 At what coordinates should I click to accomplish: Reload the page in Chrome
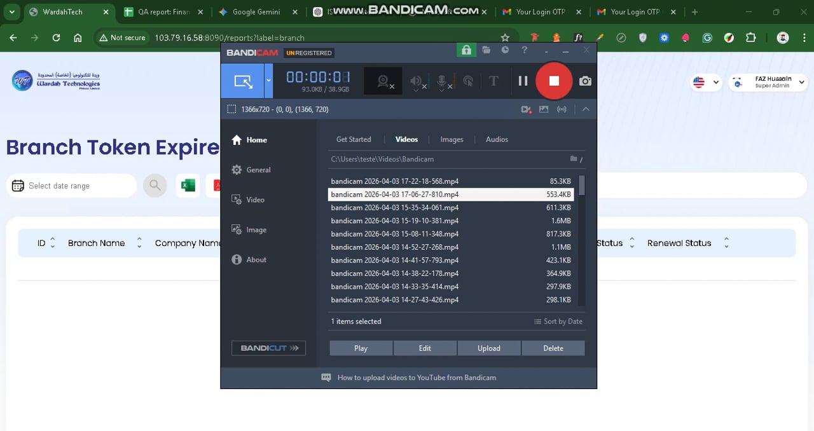[x=56, y=38]
